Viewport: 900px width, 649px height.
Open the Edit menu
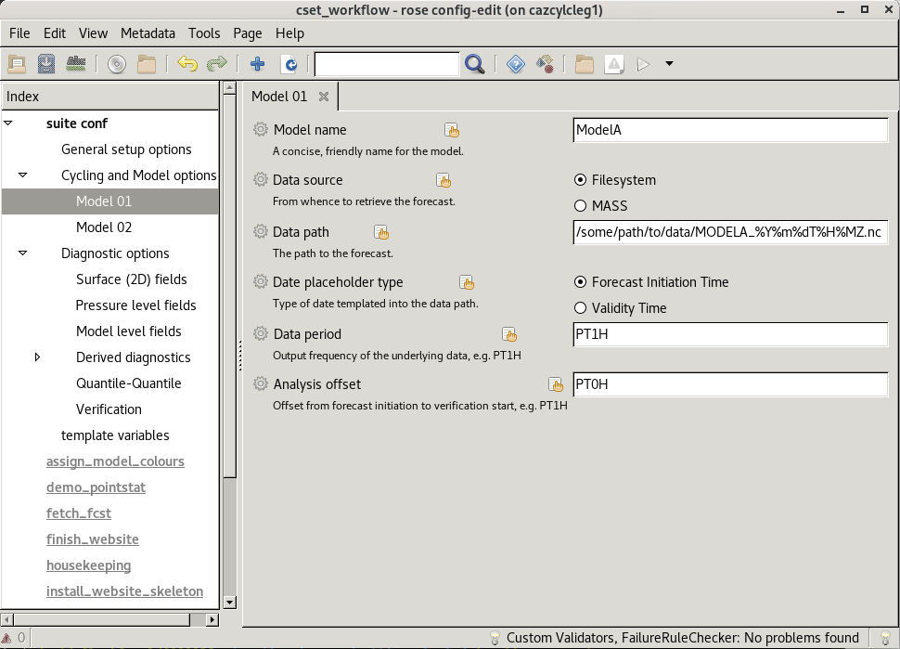55,33
